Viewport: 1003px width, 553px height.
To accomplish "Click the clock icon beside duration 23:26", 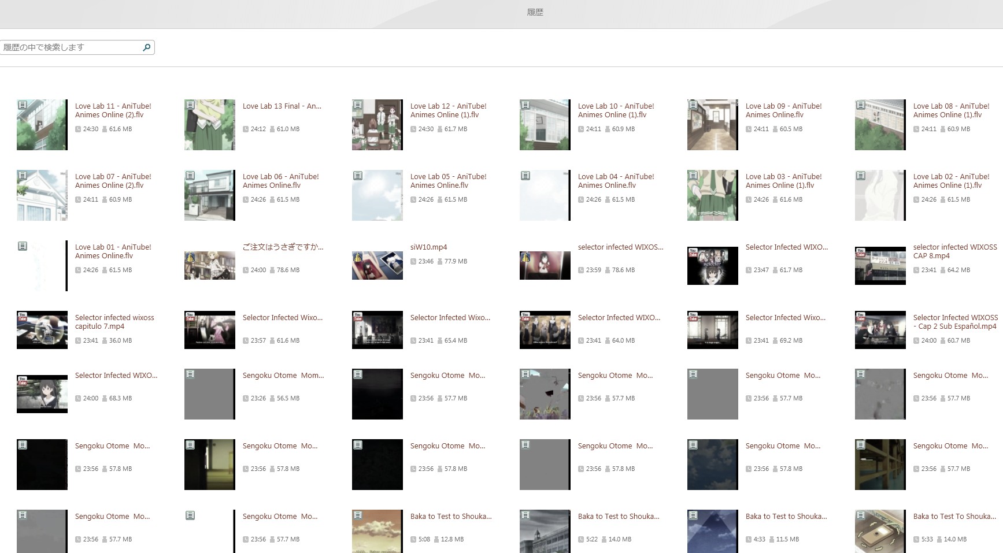I will 246,399.
